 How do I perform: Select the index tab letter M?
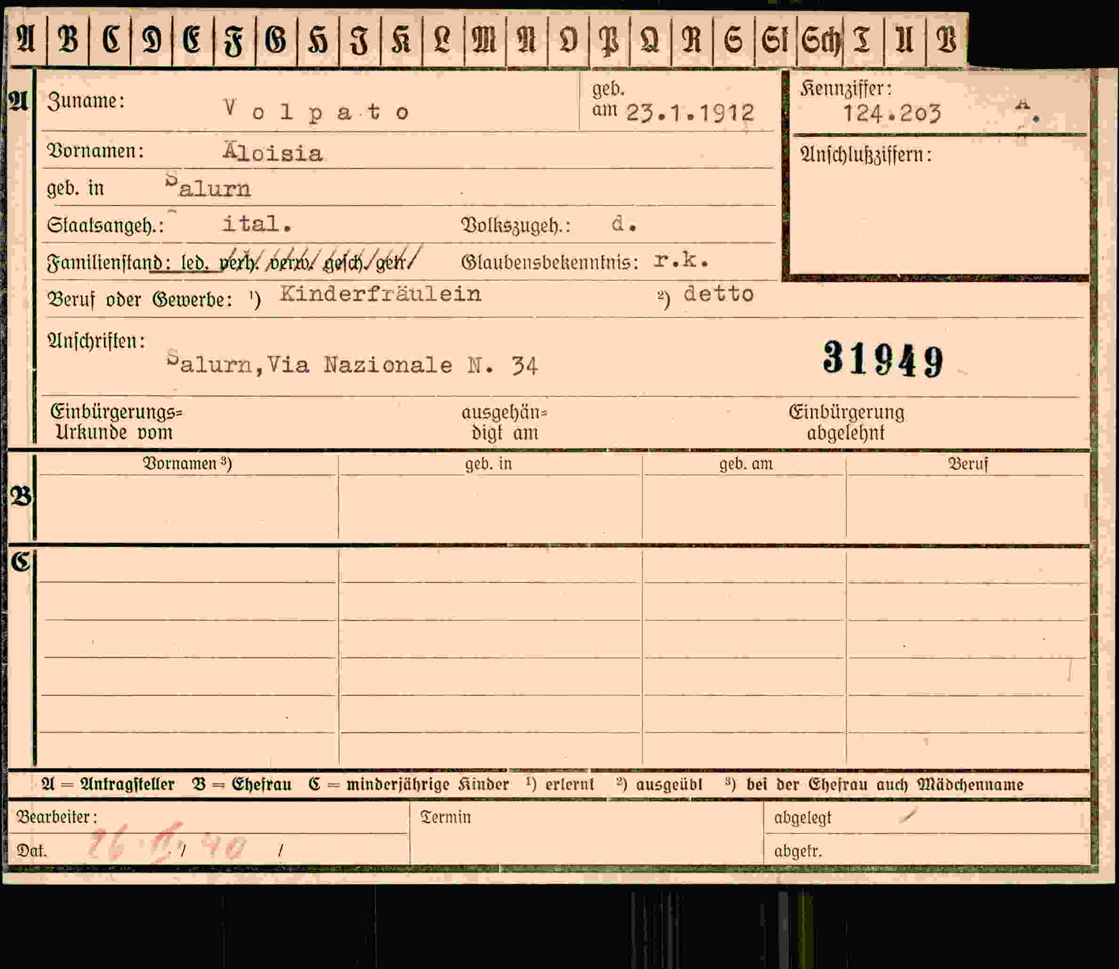click(484, 40)
